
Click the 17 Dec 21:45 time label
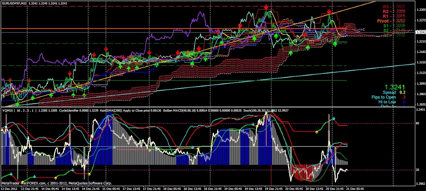tap(152, 188)
